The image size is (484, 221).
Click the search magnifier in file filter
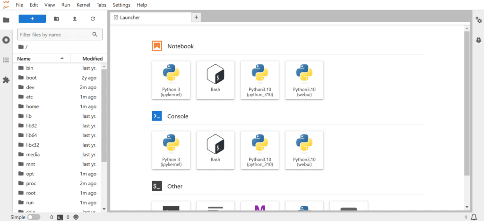pyautogui.click(x=95, y=35)
